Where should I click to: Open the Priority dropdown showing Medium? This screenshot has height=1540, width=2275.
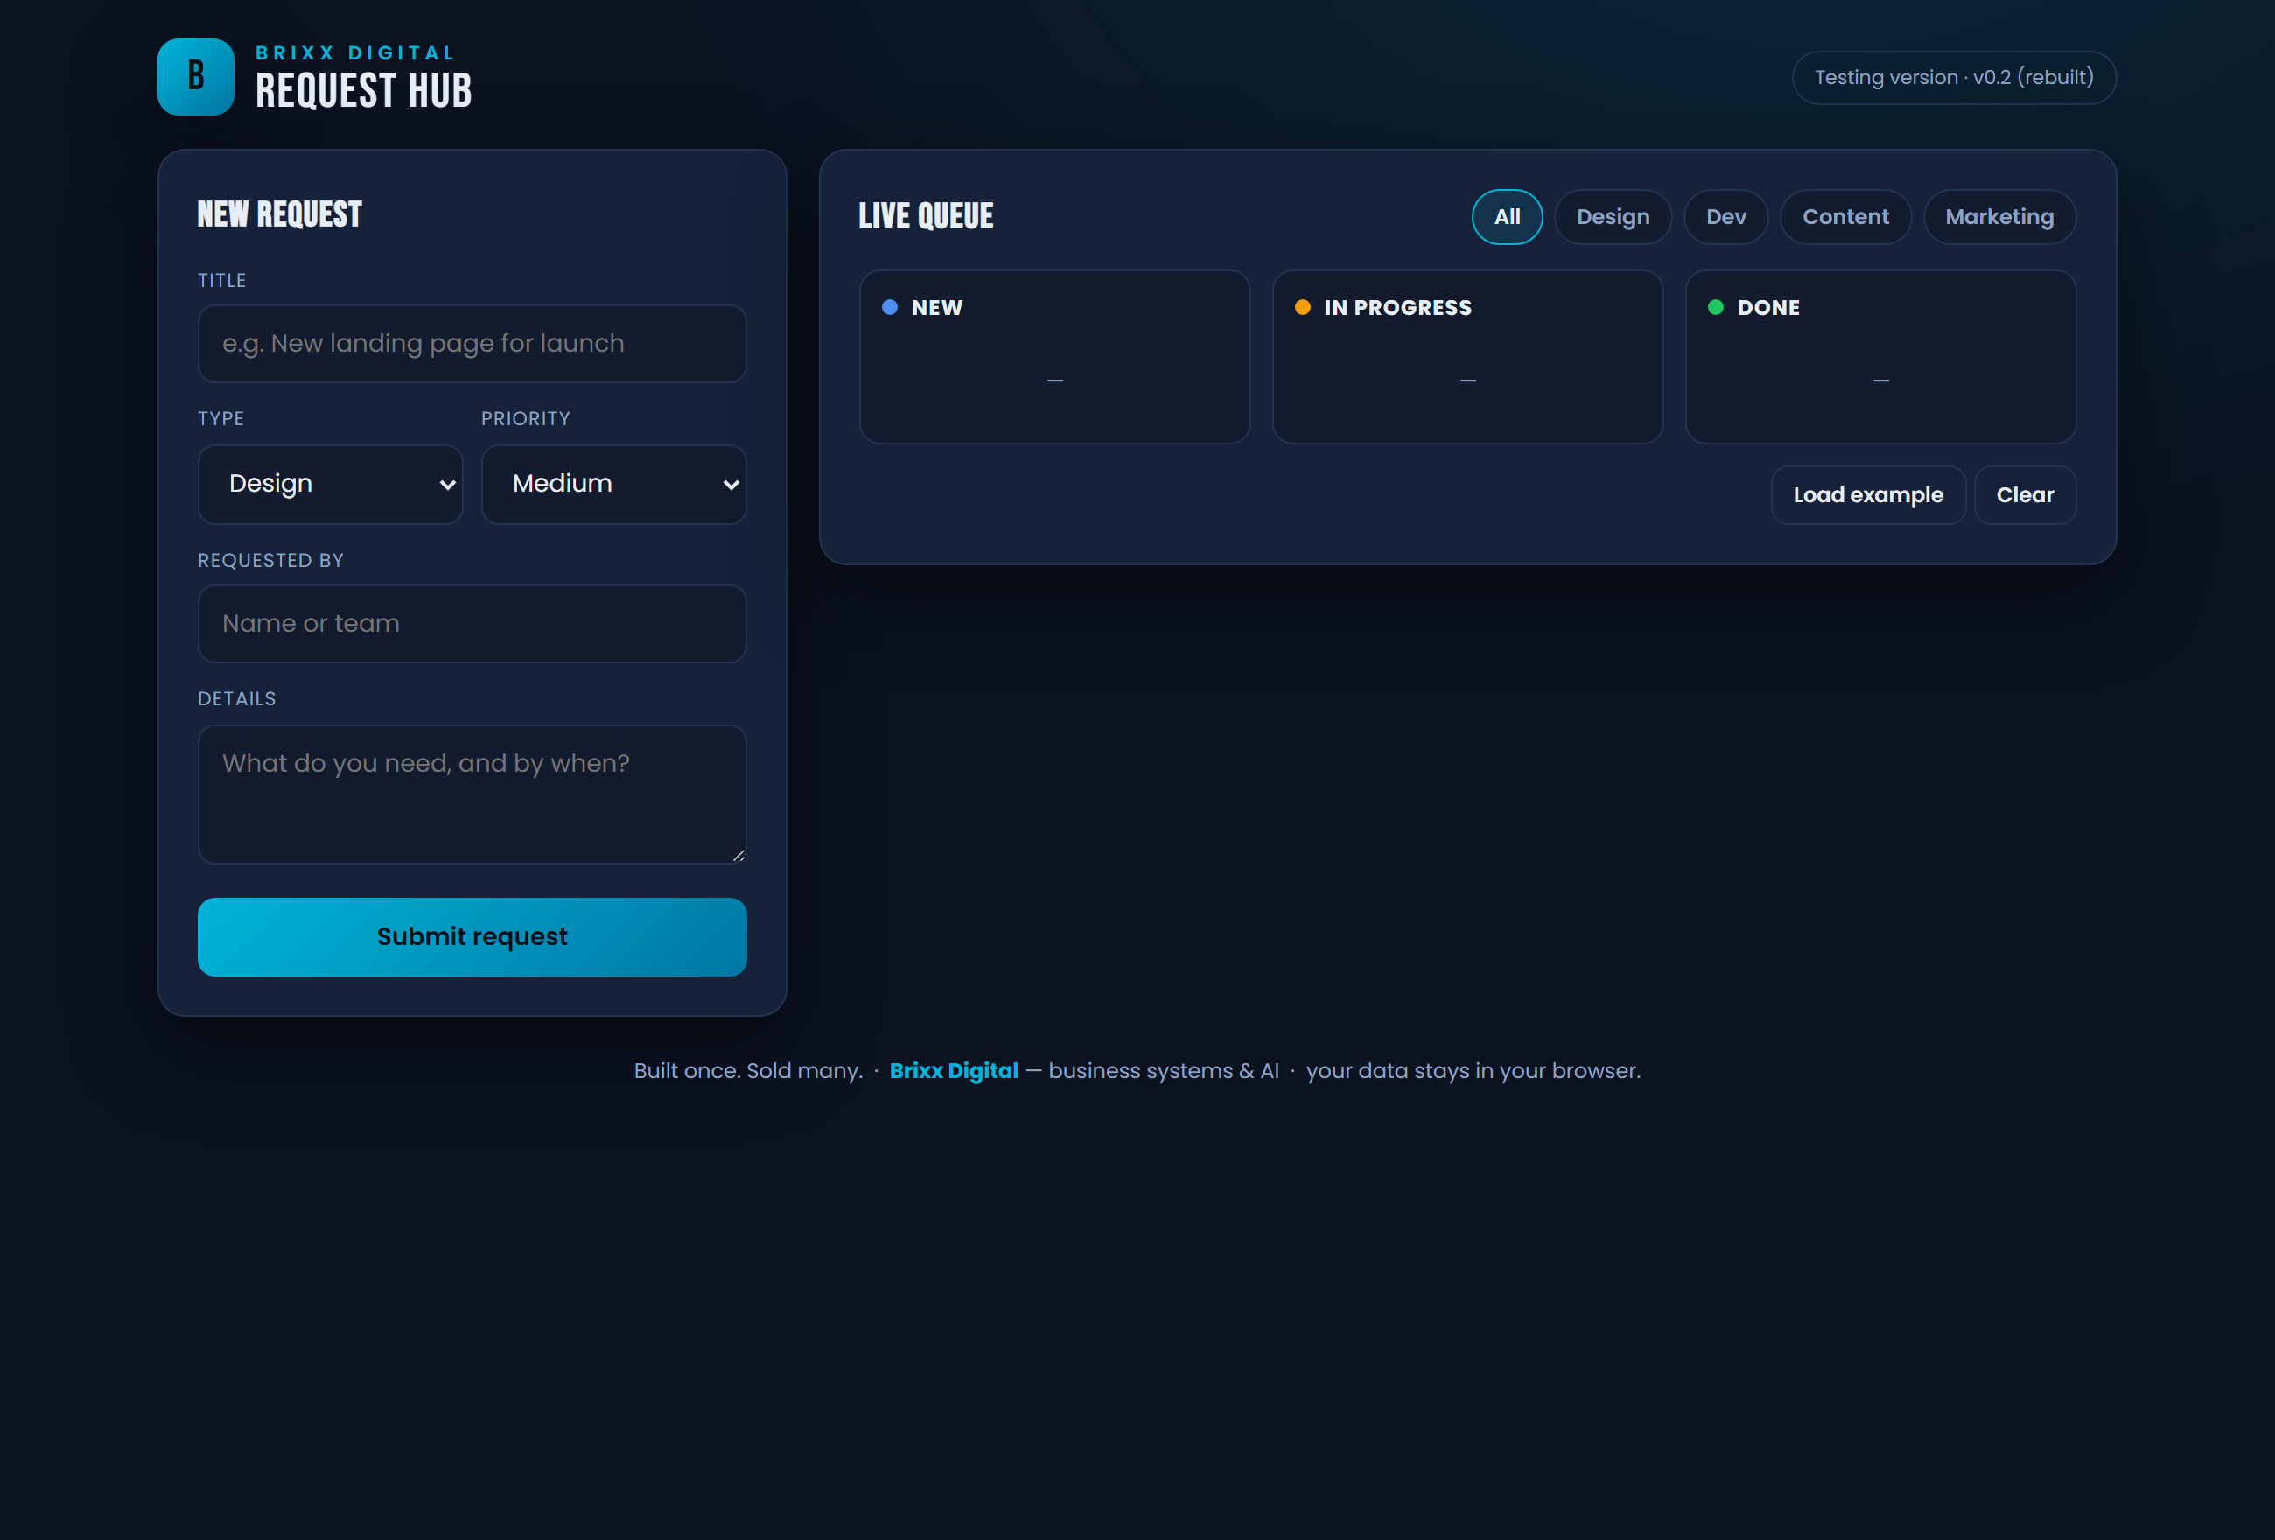613,485
